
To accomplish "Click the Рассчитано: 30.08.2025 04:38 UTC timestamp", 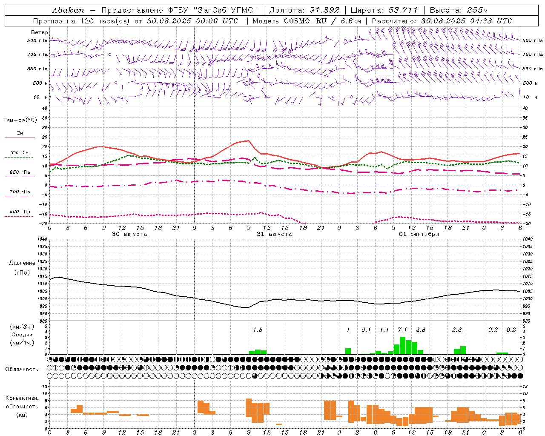I will 442,21.
